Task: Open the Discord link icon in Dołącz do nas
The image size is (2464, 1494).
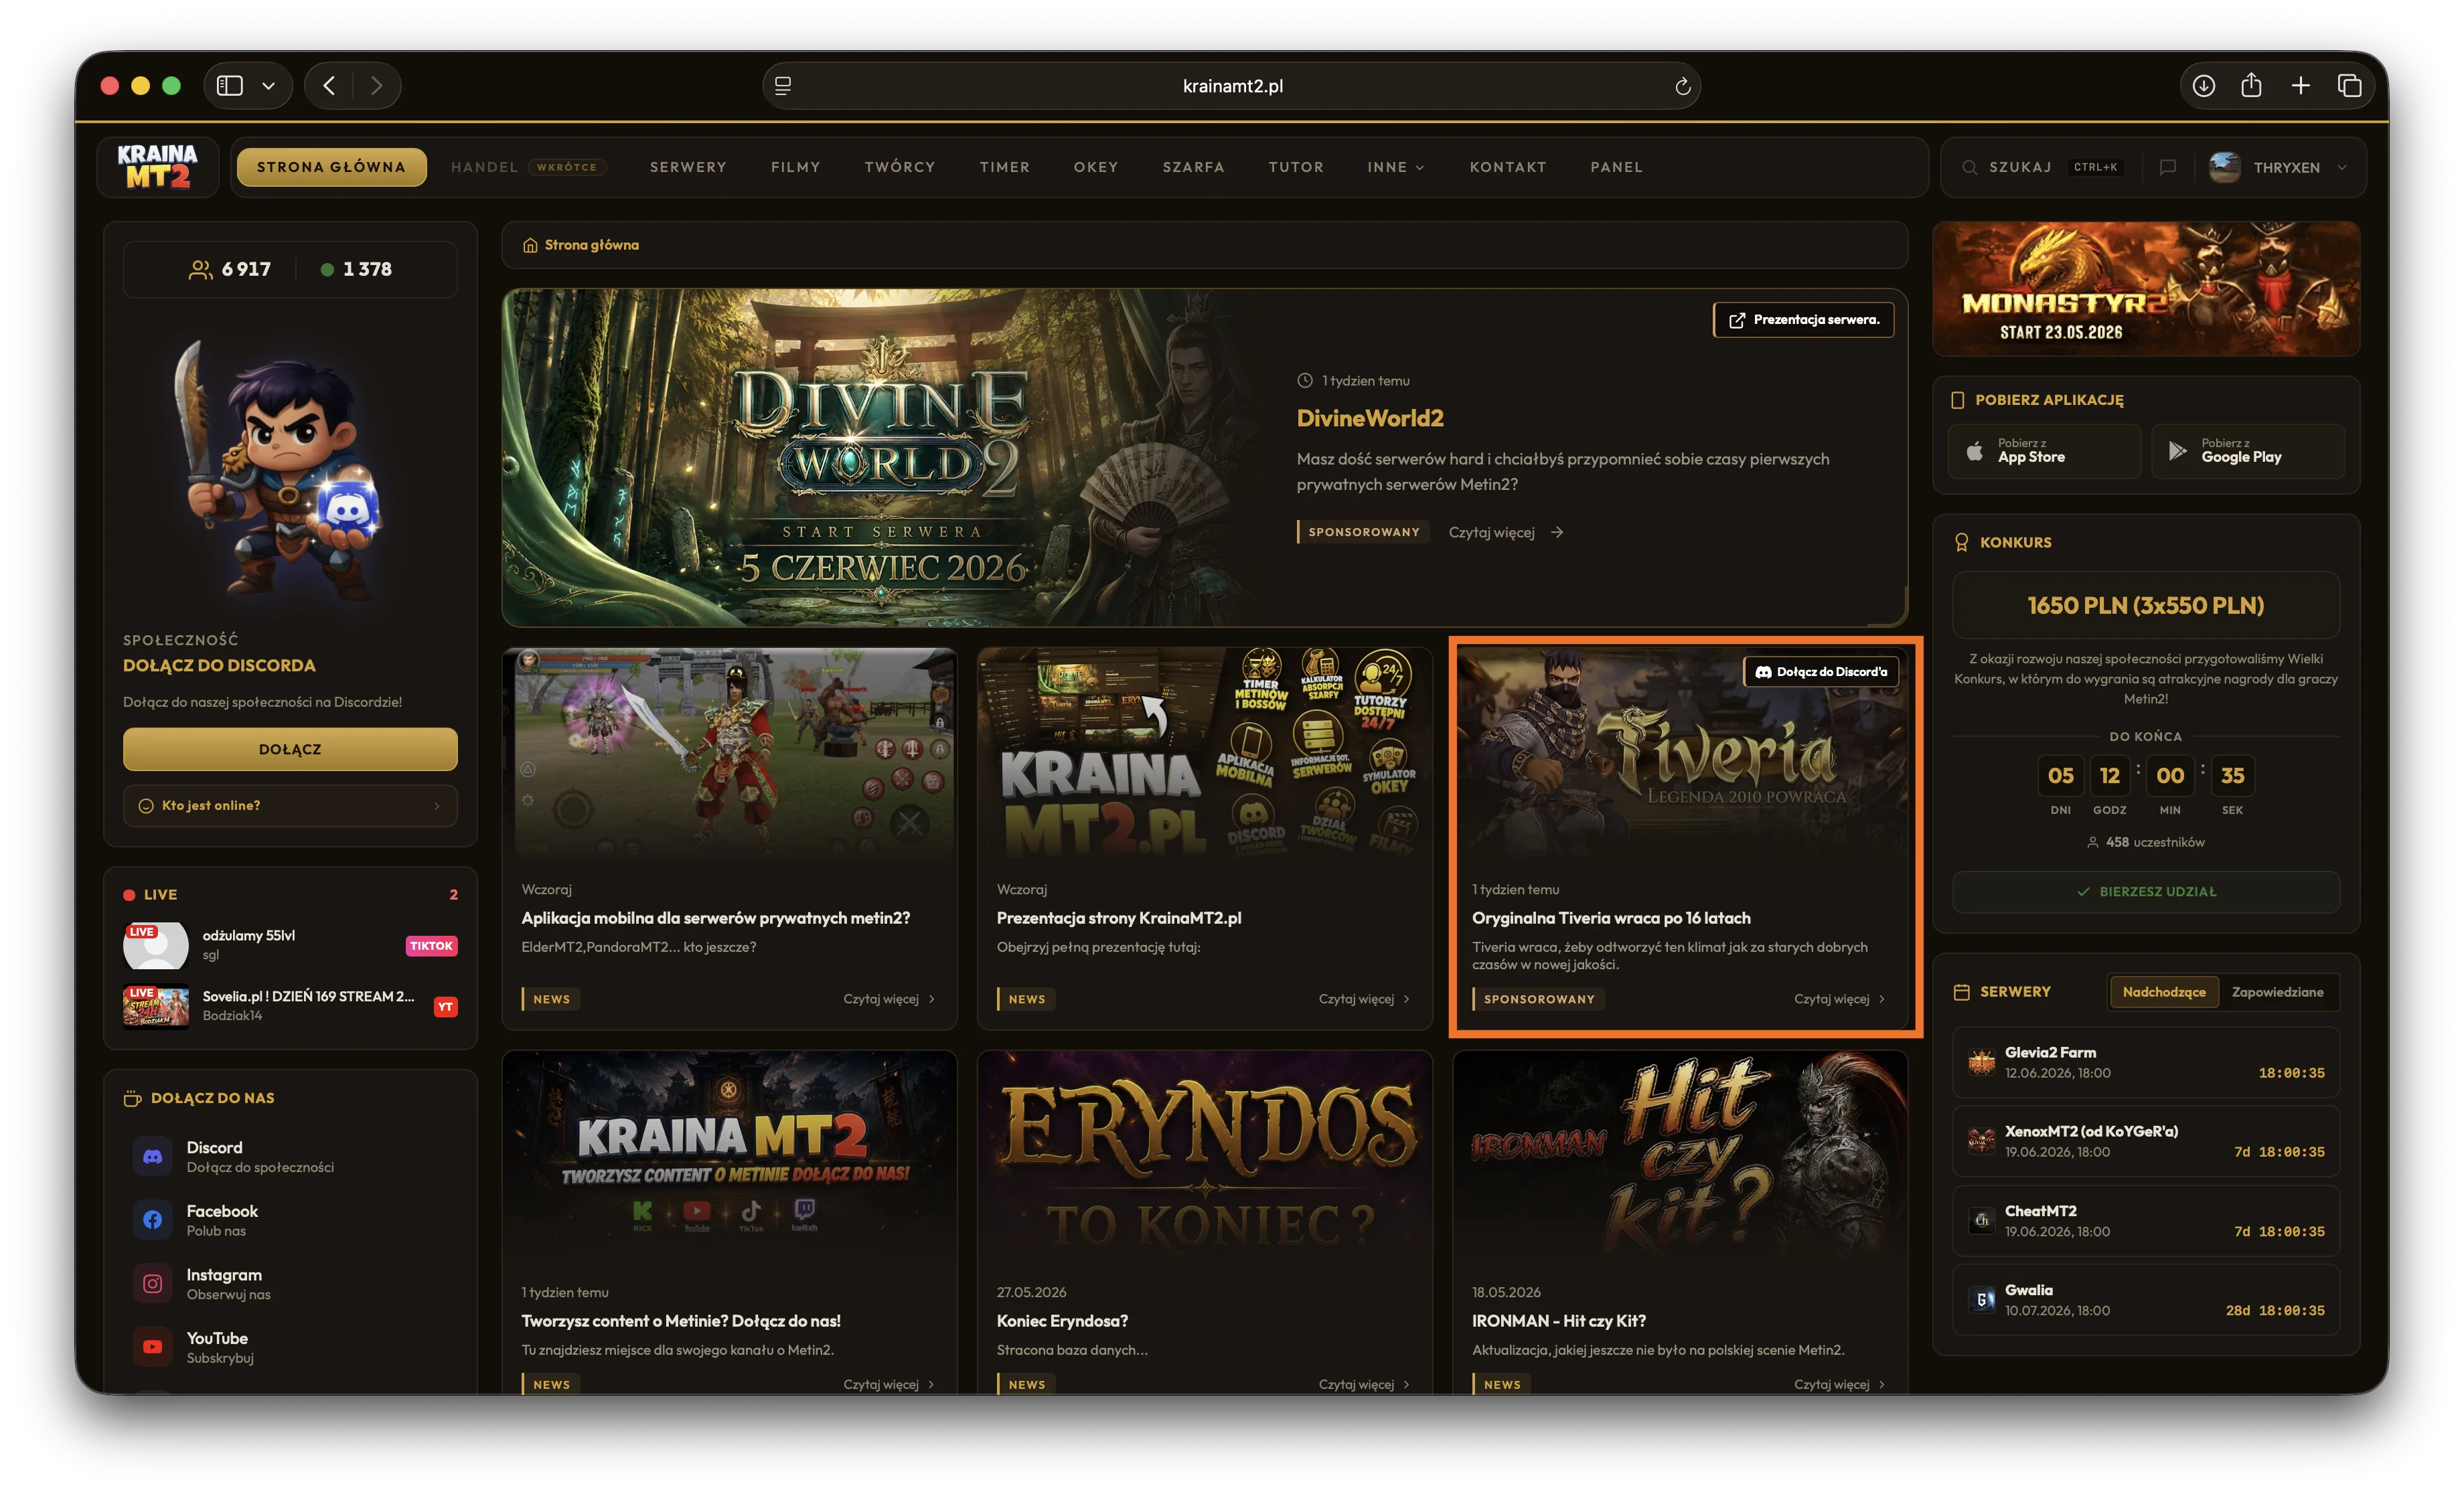Action: coord(152,1156)
